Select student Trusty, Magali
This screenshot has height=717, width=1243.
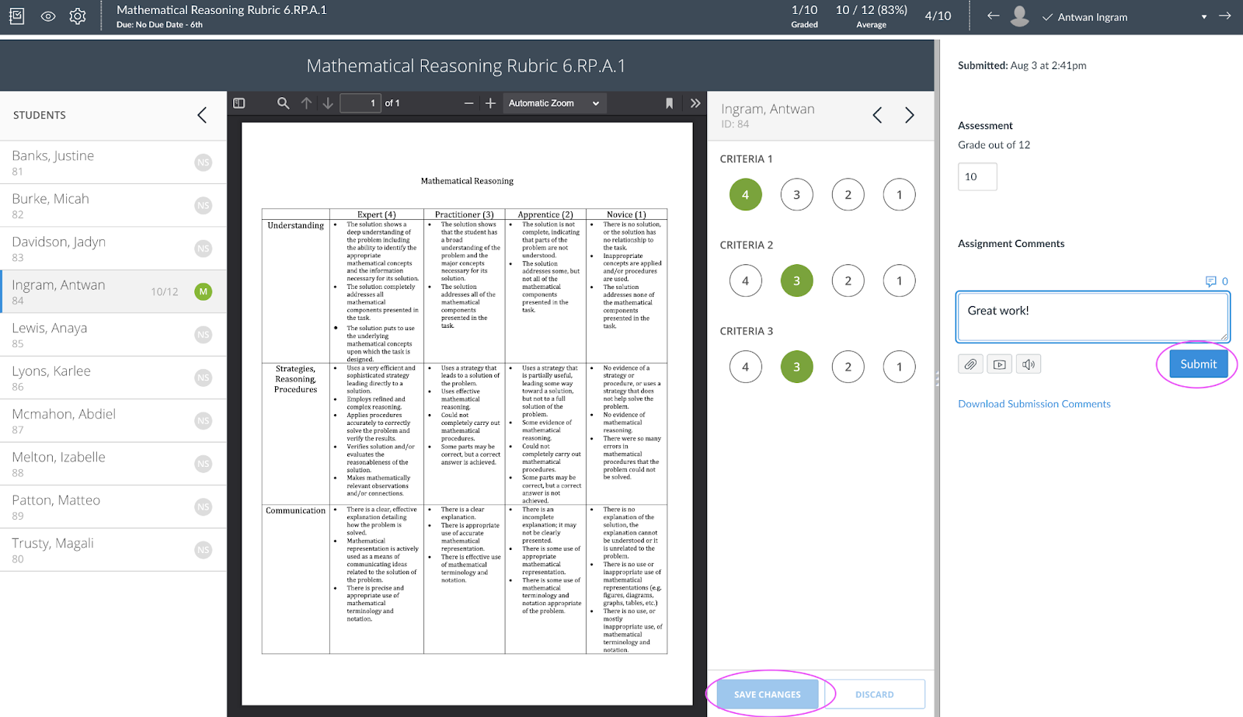(113, 550)
